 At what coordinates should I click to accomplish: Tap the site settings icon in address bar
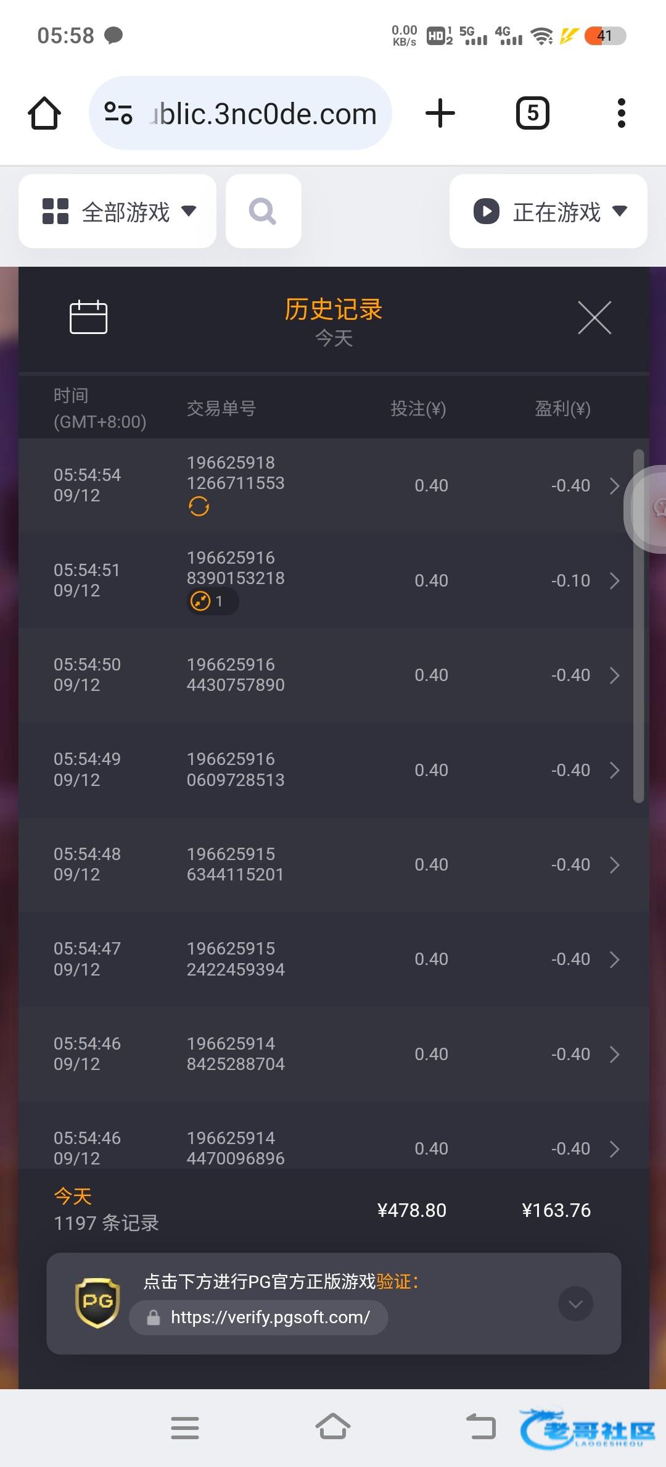click(118, 114)
